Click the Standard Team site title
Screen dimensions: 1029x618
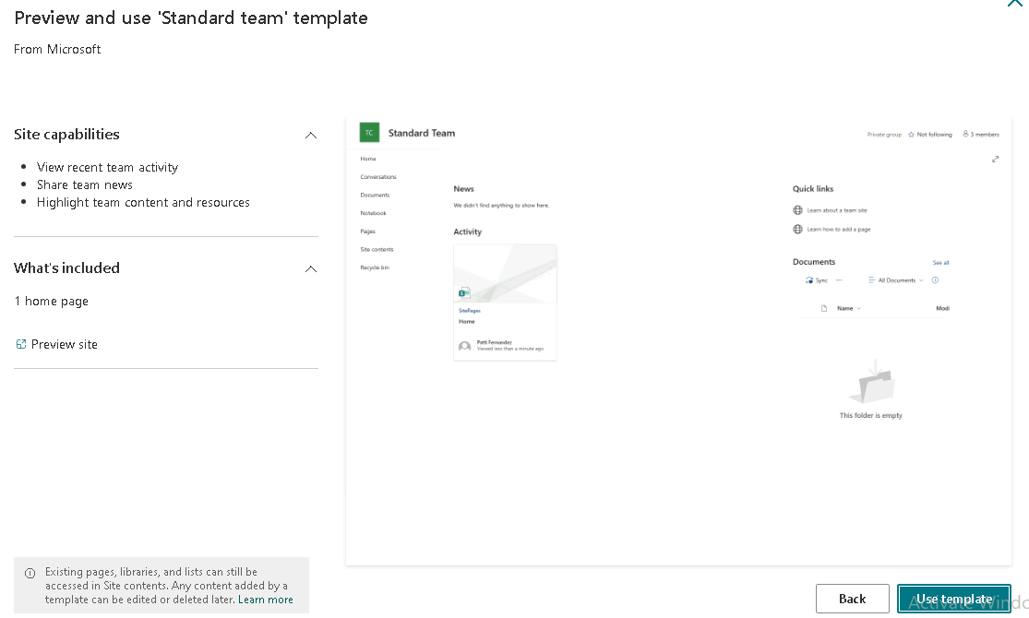(422, 133)
